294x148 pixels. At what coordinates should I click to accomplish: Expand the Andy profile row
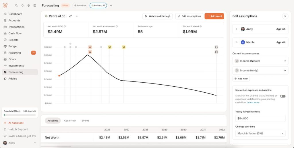click(x=260, y=29)
